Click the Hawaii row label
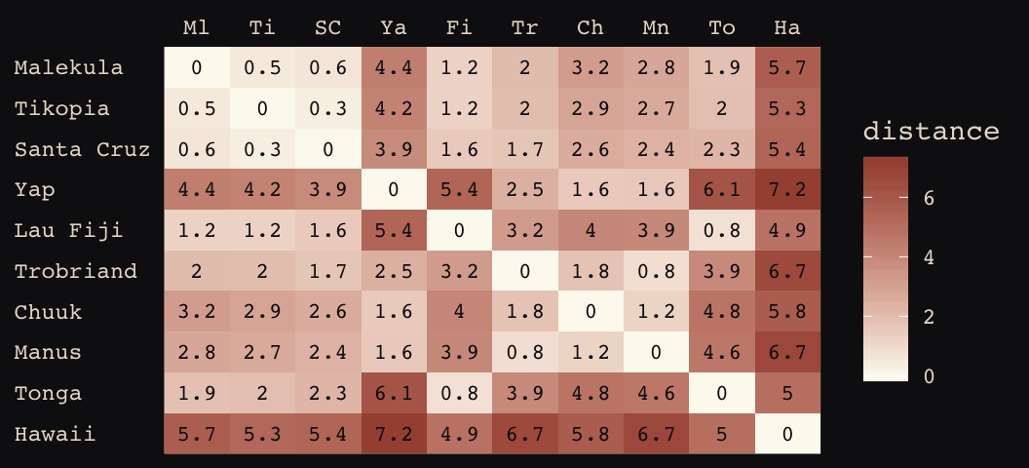Screen dimensions: 1029x468 click(x=55, y=434)
